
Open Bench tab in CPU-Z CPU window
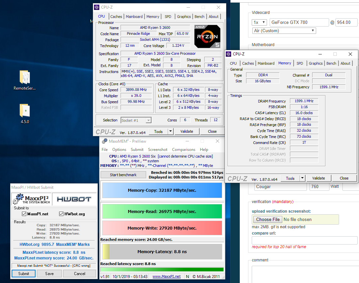(199, 17)
